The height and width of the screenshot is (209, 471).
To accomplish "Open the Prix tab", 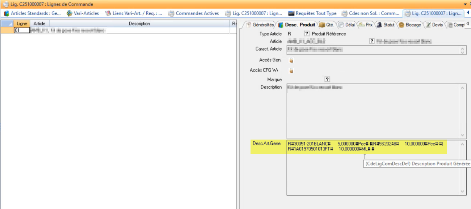I will 366,25.
